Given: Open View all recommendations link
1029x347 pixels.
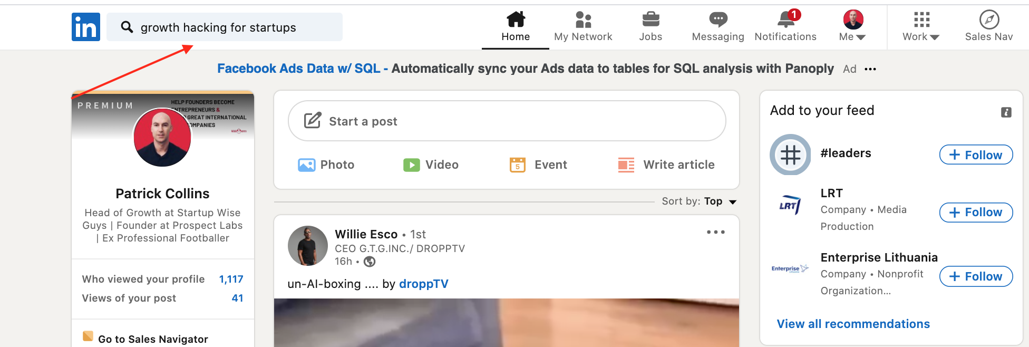Looking at the screenshot, I should (853, 324).
